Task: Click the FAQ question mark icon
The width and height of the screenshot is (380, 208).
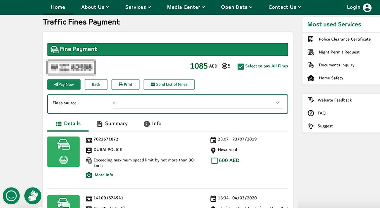Action: point(311,113)
